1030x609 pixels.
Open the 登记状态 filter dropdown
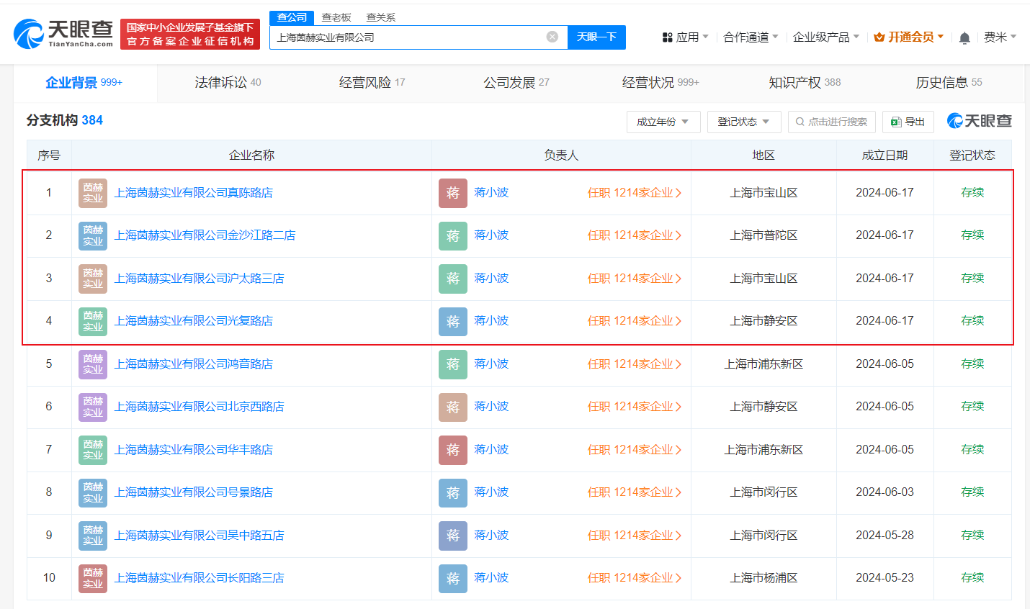click(743, 122)
